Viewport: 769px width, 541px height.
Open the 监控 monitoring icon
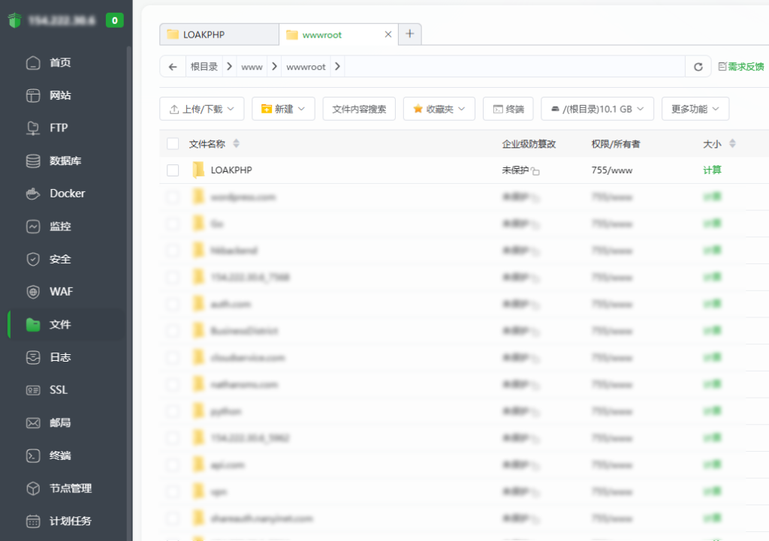click(33, 227)
